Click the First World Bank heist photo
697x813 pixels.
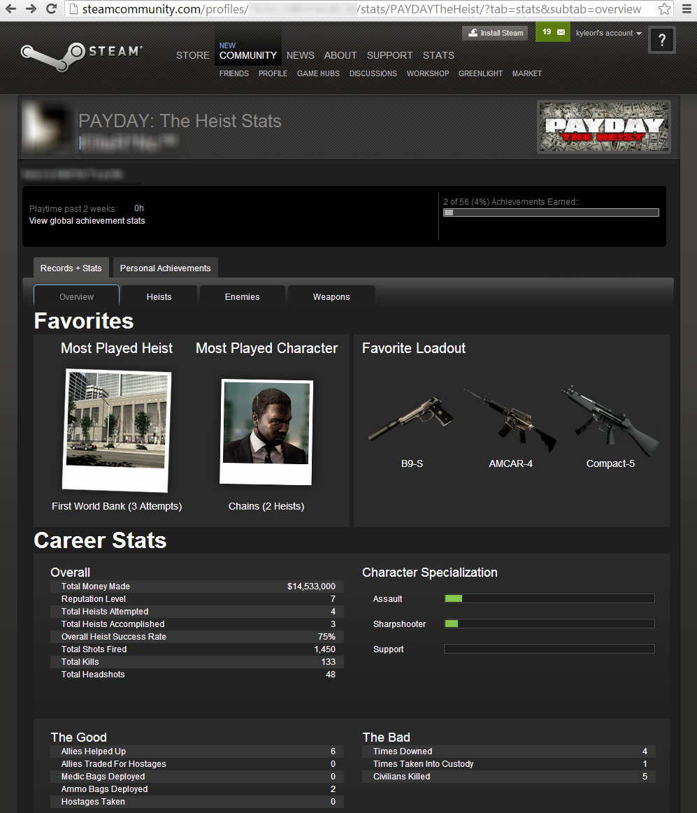coord(116,430)
